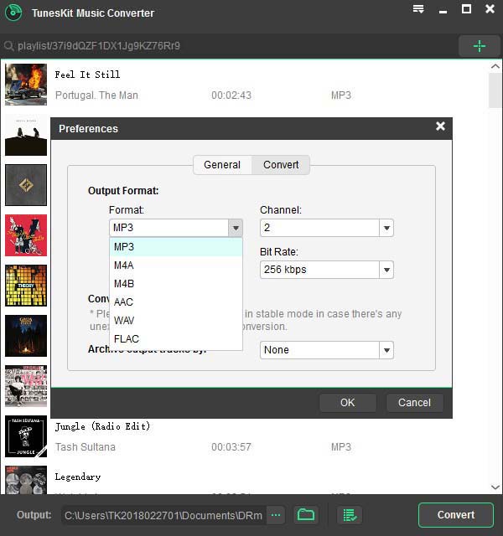Collapse the Format dropdown arrow
This screenshot has height=536, width=503.
click(236, 228)
